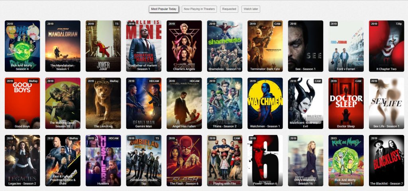Open Rick And Morty Season 4 poster
The width and height of the screenshot is (408, 191).
coord(22,46)
